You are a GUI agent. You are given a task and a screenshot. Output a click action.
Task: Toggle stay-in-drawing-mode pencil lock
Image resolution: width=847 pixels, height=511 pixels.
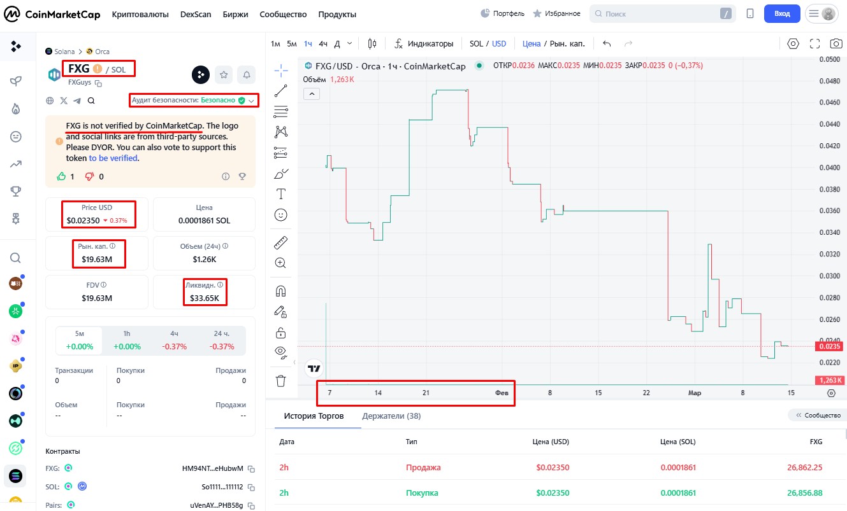(280, 312)
